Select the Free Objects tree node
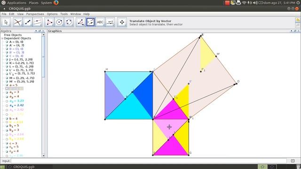Image resolution: width=301 pixels, height=169 pixels. [x=13, y=35]
